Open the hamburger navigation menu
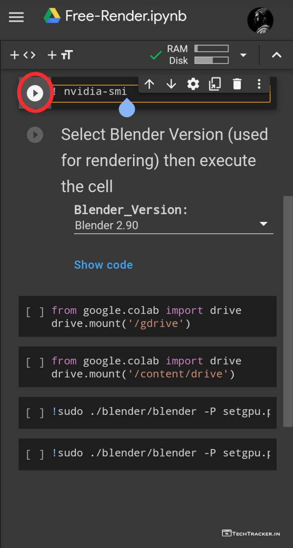Image resolution: width=293 pixels, height=548 pixels. point(16,17)
